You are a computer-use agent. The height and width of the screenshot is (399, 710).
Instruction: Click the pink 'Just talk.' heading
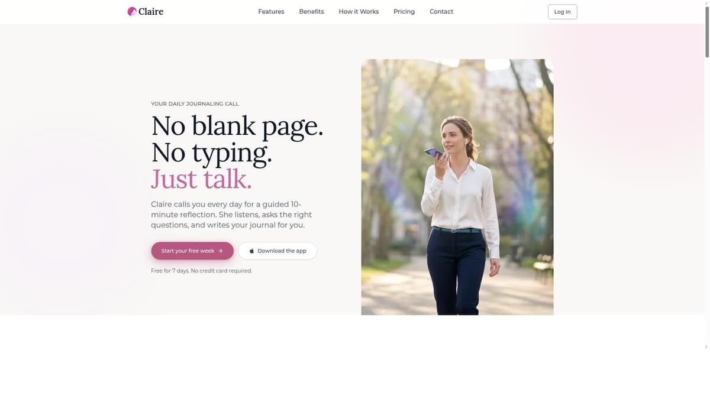pyautogui.click(x=201, y=179)
